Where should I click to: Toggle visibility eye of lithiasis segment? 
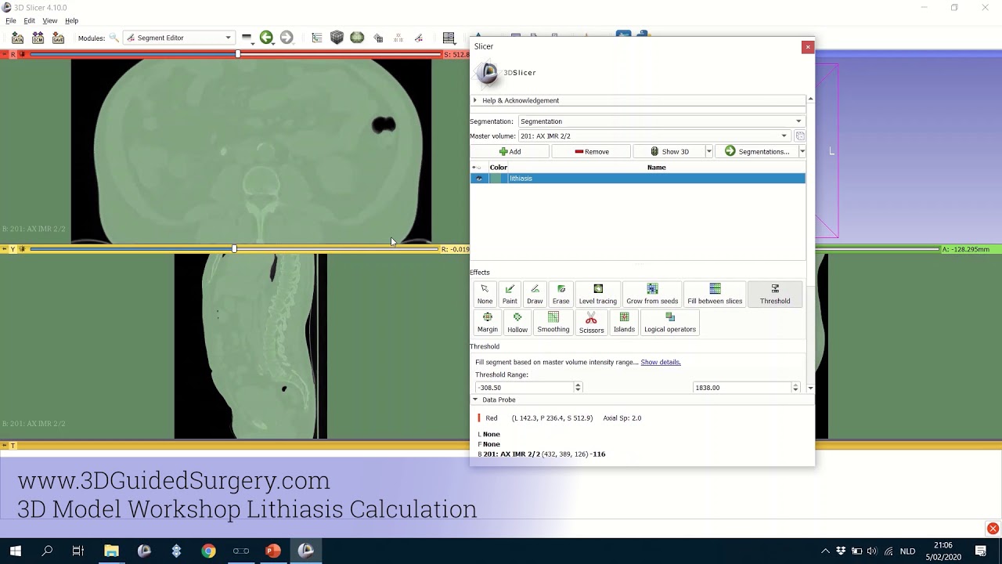coord(479,179)
